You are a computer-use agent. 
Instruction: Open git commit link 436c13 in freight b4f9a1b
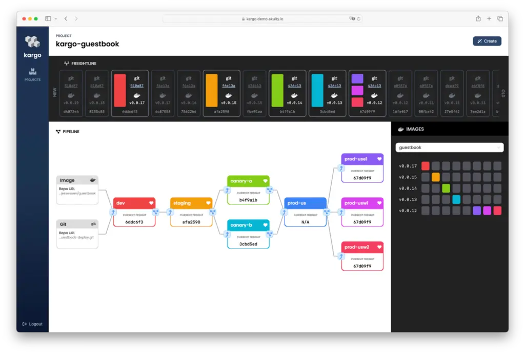pos(294,86)
